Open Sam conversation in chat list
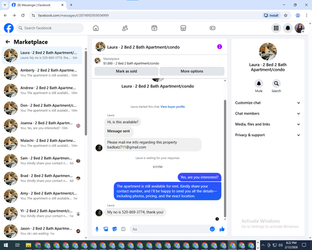Viewport: 312px width, 250px height. click(x=42, y=161)
